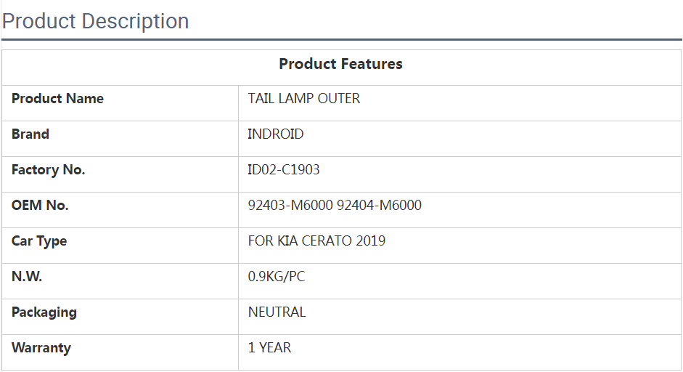The width and height of the screenshot is (683, 372).
Task: Click the 1 YEAR warranty value
Action: (269, 348)
